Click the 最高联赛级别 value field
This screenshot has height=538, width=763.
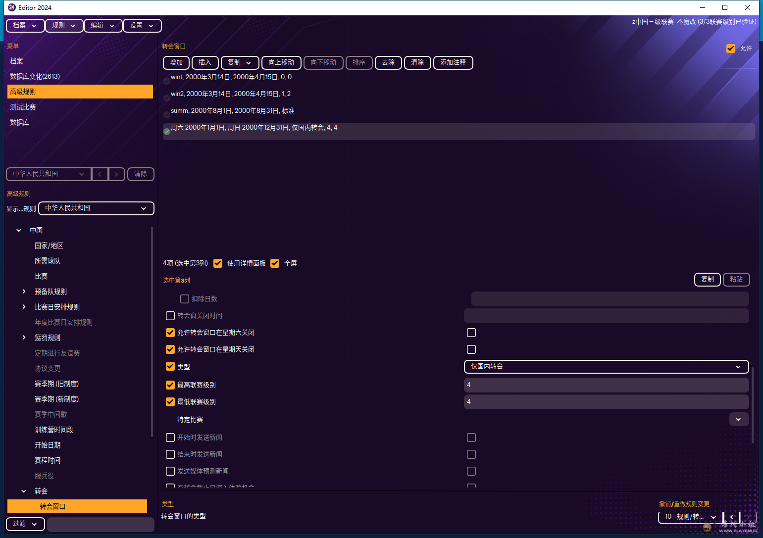[x=606, y=385]
